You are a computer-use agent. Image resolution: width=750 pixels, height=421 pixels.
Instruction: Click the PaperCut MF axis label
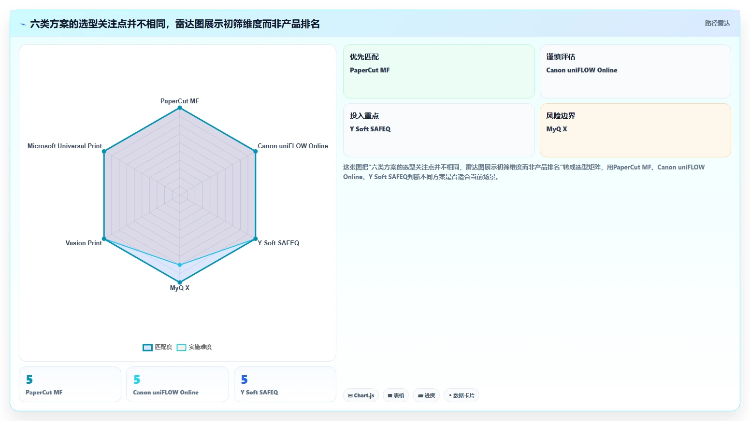pyautogui.click(x=180, y=101)
